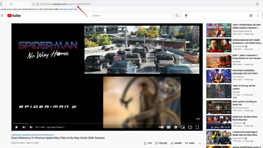Open the Heavy Spoilers channel name
Image resolution: width=263 pixels, height=148 pixels.
tap(239, 138)
